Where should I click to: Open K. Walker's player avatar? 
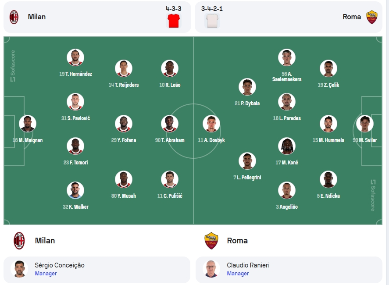75,190
